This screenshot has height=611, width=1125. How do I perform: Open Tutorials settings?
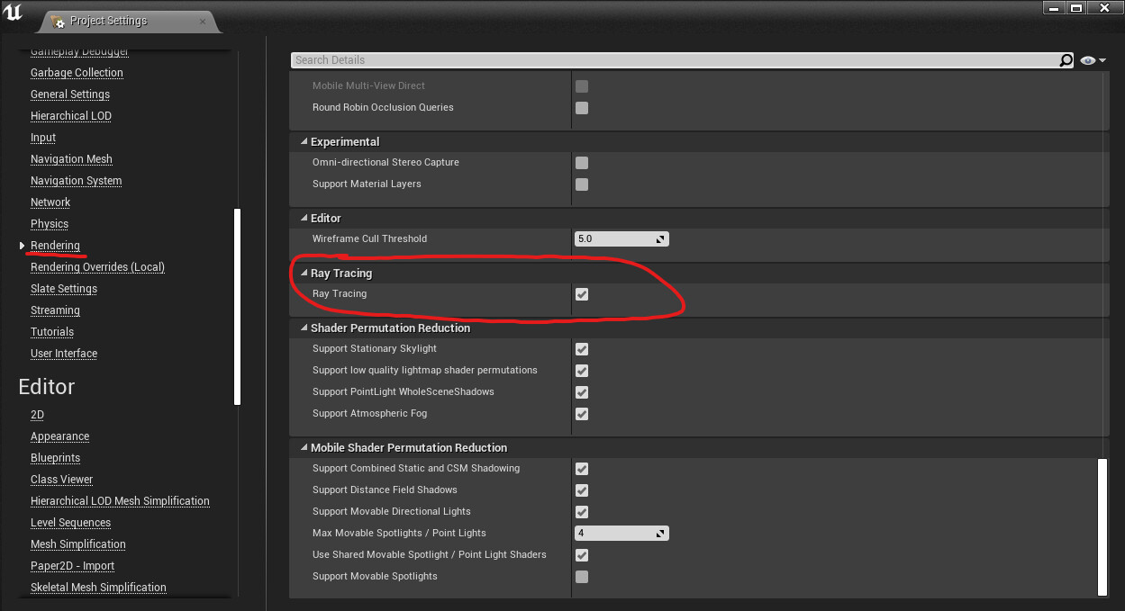coord(52,332)
